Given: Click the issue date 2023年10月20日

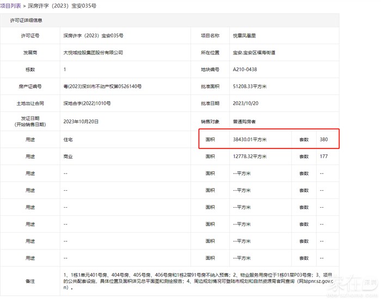Looking at the screenshot, I should [x=83, y=122].
